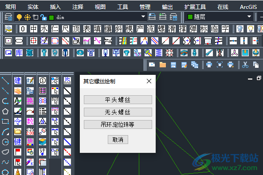Click the 建 icon in left palette
The image size is (263, 175).
pos(18,81)
